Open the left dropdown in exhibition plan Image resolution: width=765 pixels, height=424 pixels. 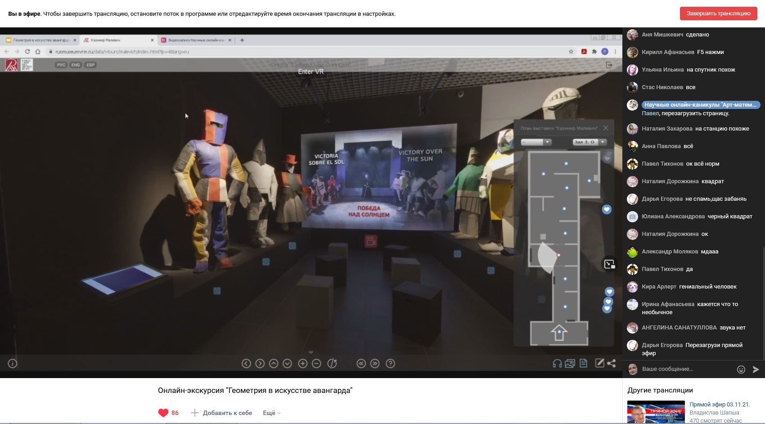[536, 142]
